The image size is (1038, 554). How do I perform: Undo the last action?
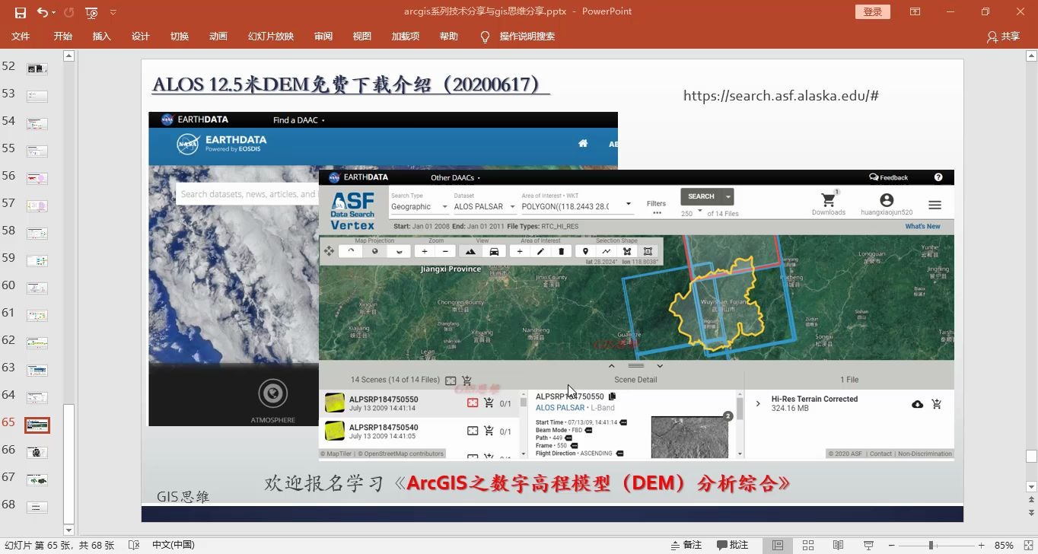(42, 12)
